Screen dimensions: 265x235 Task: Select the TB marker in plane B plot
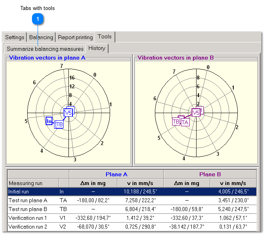(176, 121)
